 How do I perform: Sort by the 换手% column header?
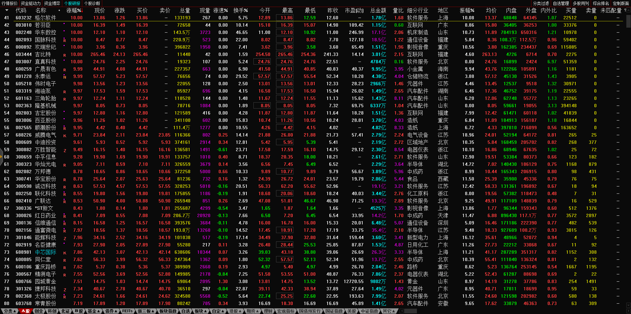coord(240,10)
